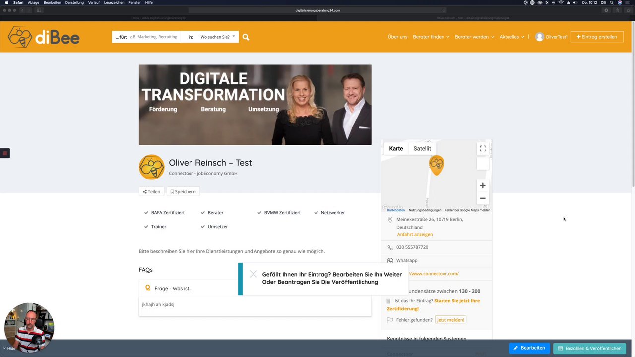Expand the 'Berater finden' menu
635x357 pixels.
431,37
